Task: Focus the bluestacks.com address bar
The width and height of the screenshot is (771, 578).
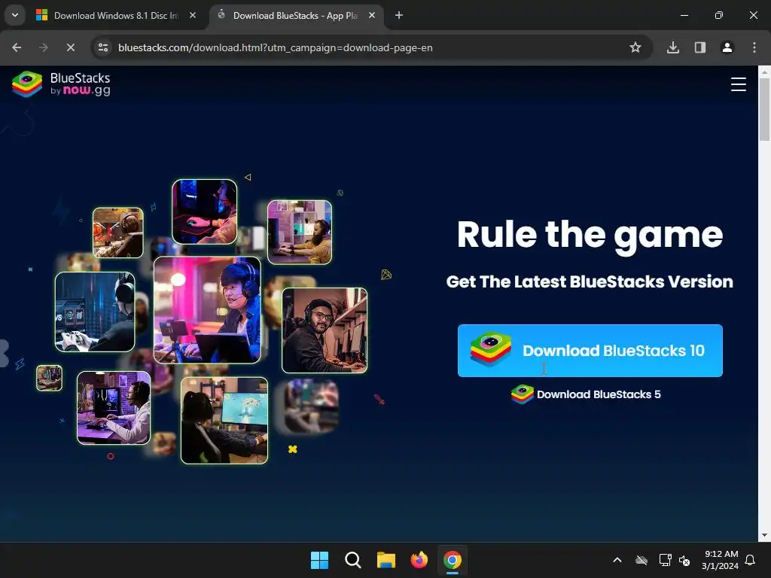Action: [x=276, y=47]
